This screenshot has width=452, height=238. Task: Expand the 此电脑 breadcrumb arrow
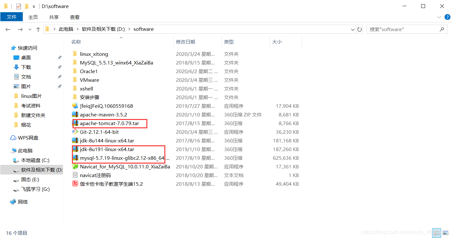point(78,29)
